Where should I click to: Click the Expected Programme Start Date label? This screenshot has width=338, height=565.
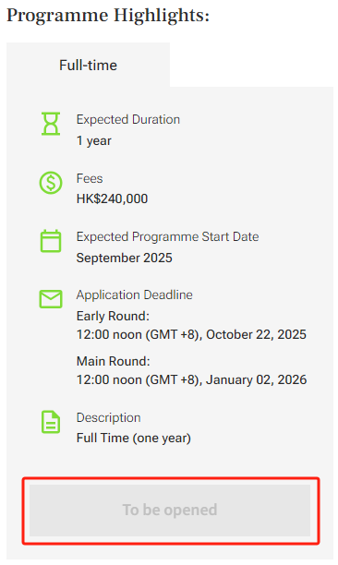click(x=167, y=236)
